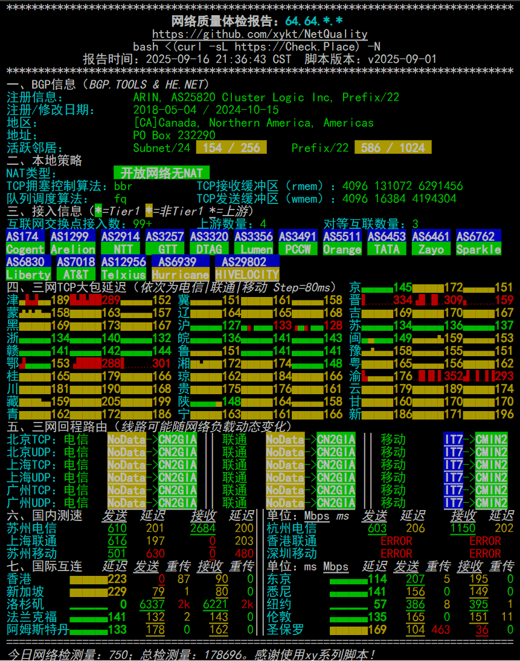Click the AS1299 Arelion badge
This screenshot has width=520, height=661.
tap(73, 243)
